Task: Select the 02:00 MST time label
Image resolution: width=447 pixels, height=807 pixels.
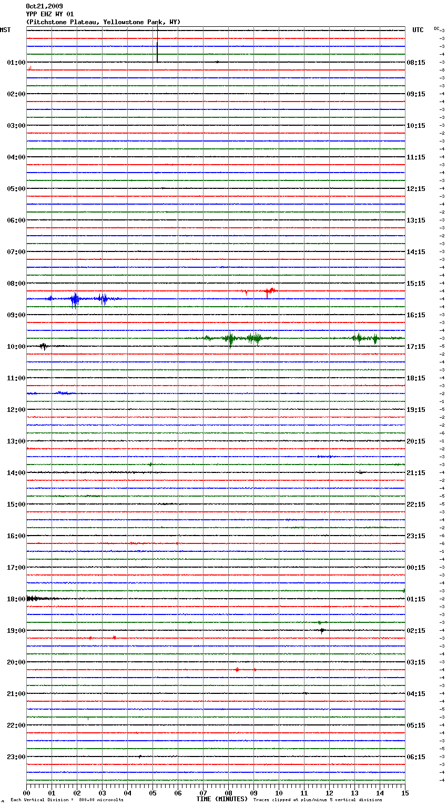Action: [x=16, y=94]
